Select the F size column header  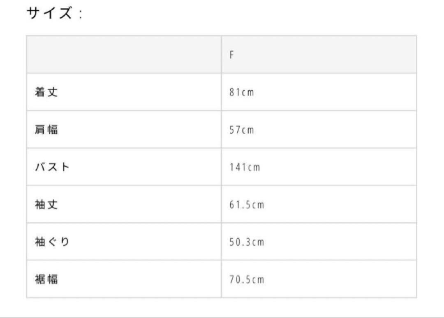point(231,55)
